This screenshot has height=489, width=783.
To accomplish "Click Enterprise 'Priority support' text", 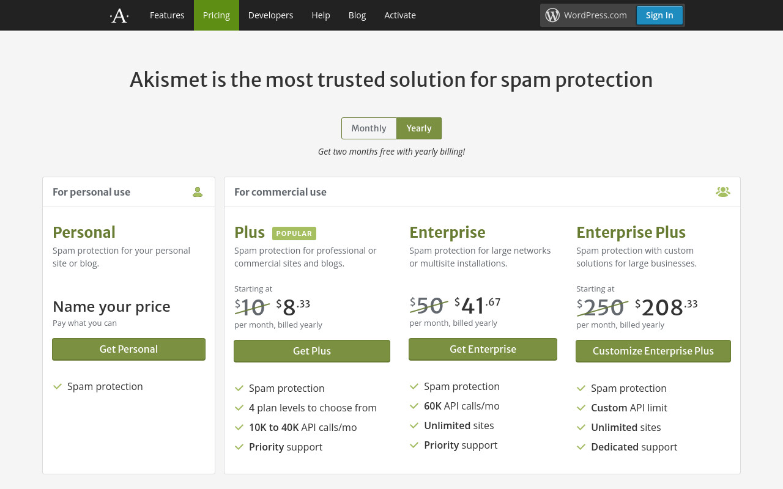I will pos(461,445).
